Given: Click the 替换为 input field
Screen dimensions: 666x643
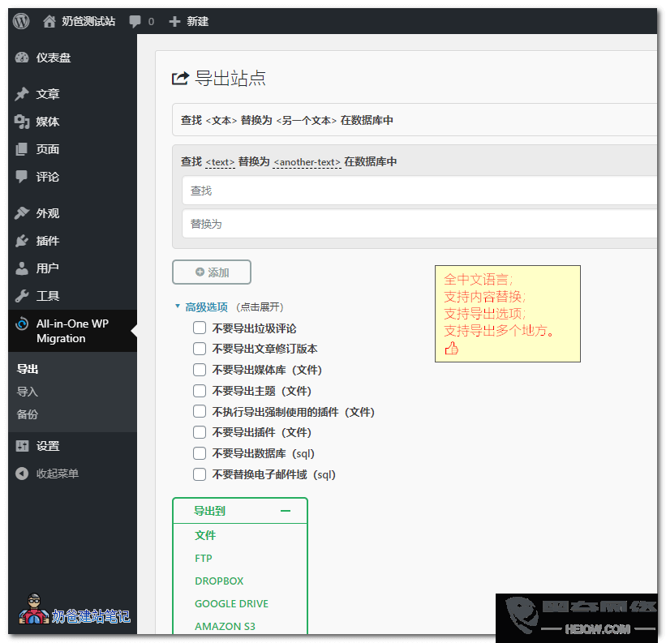Looking at the screenshot, I should (419, 224).
